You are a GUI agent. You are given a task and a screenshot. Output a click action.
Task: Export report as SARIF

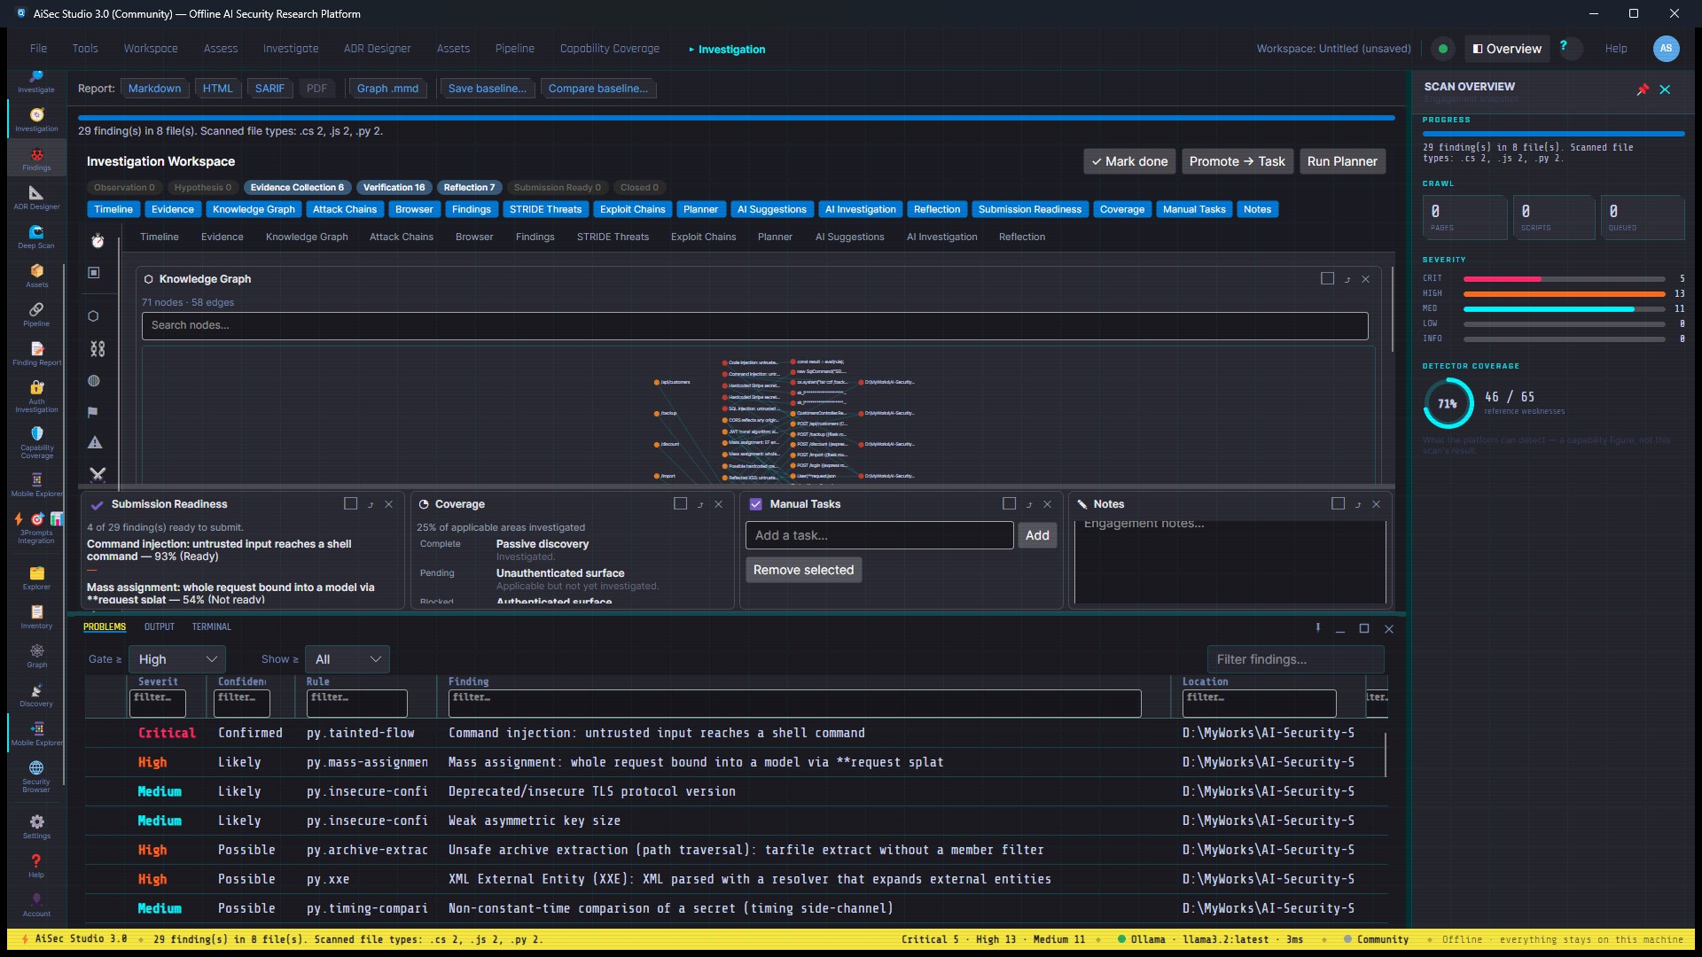269,89
